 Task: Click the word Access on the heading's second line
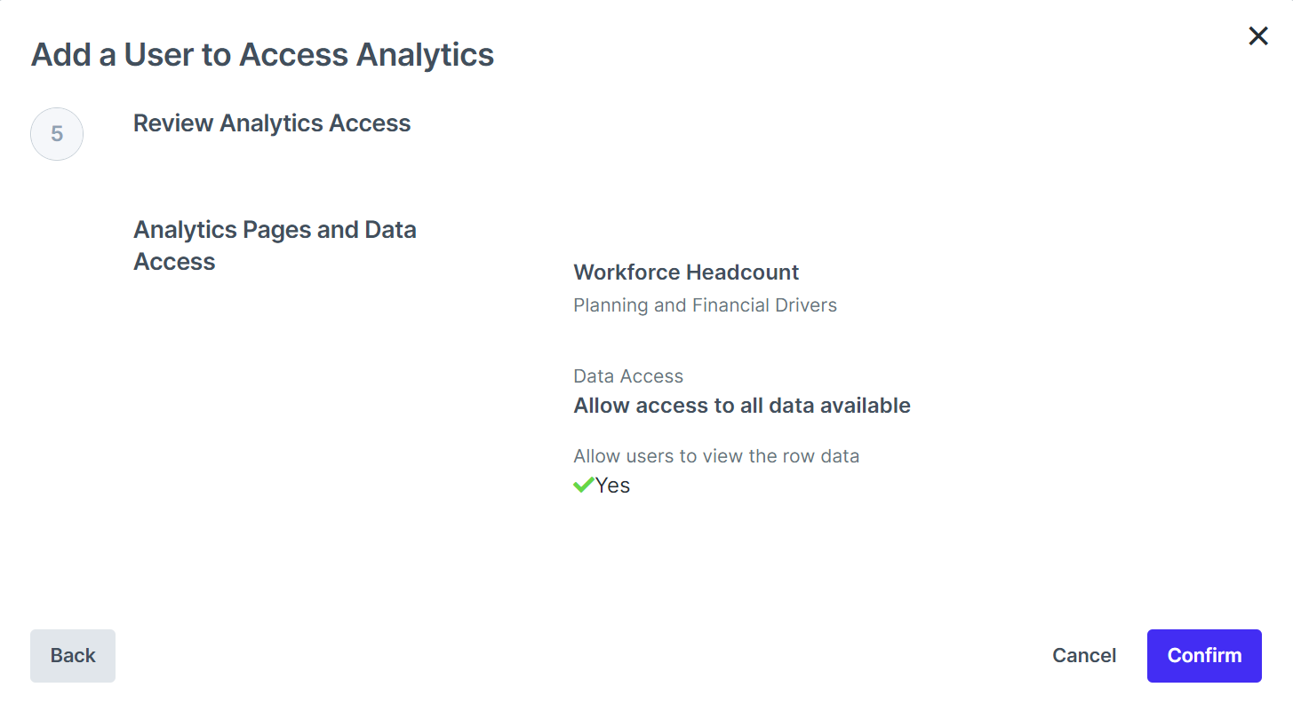click(x=174, y=262)
